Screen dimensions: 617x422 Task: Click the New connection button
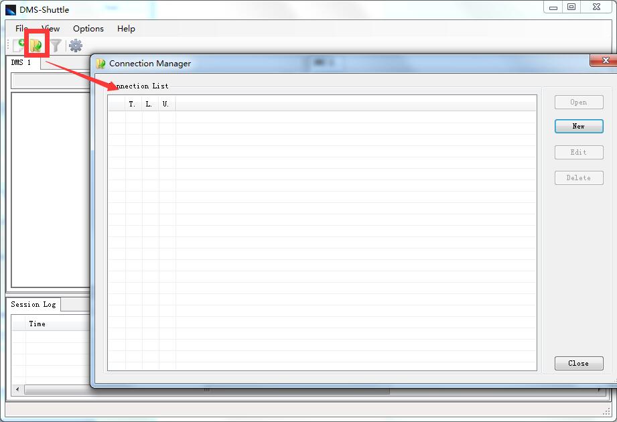point(579,126)
